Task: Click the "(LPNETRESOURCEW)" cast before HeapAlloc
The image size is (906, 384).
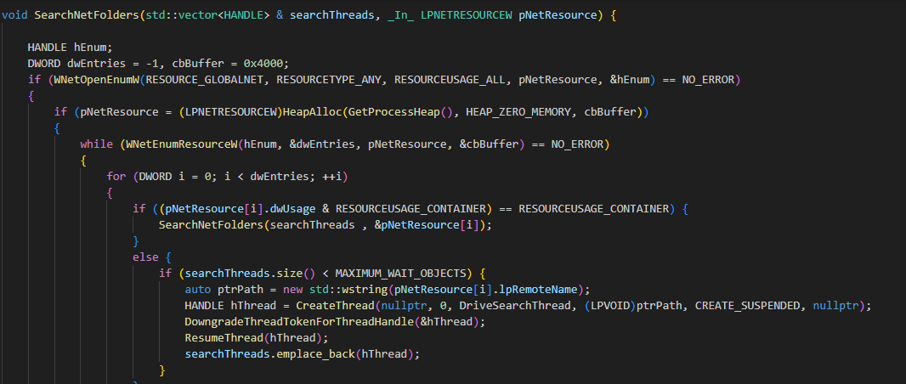Action: coord(230,112)
